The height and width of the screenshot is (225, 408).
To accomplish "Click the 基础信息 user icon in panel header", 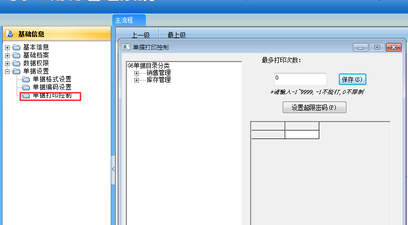I will click(x=10, y=34).
